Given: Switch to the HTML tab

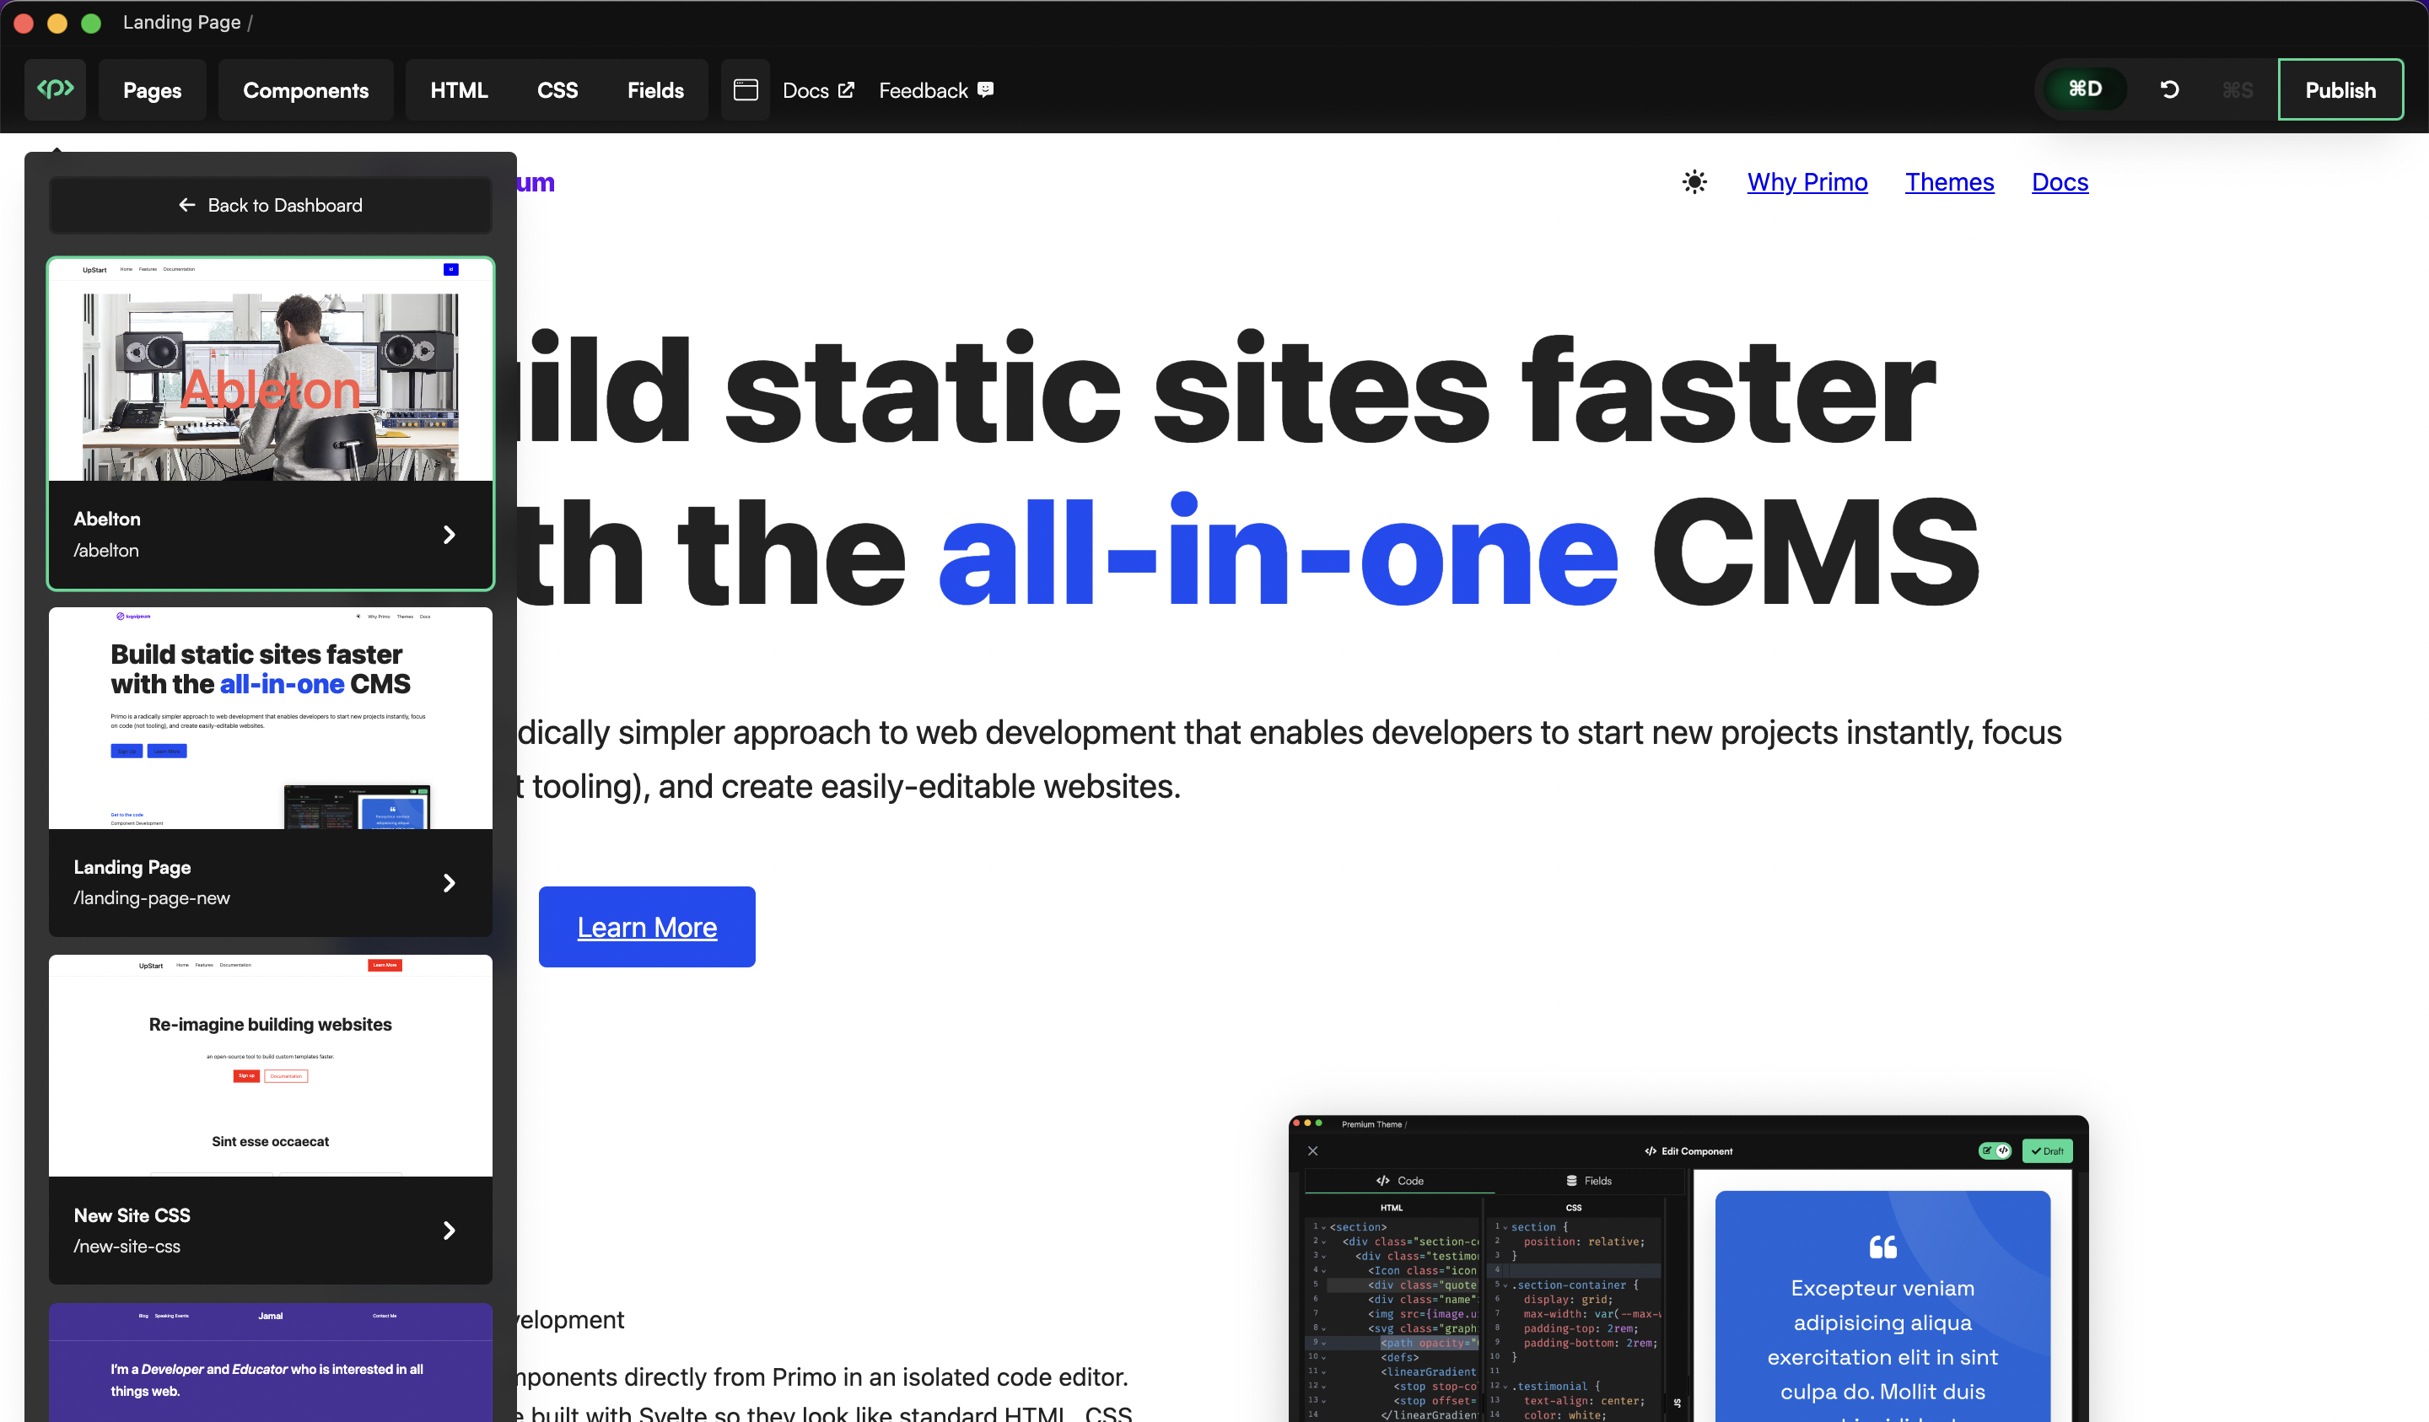Looking at the screenshot, I should coord(459,89).
